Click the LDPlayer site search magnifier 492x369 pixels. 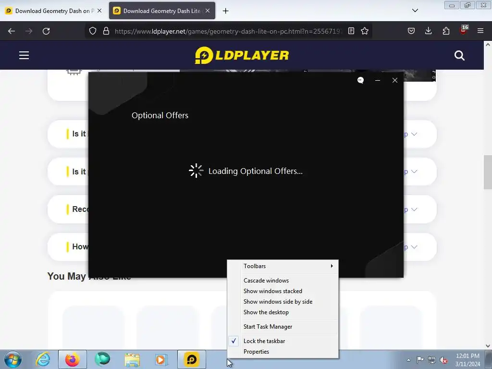coord(459,56)
